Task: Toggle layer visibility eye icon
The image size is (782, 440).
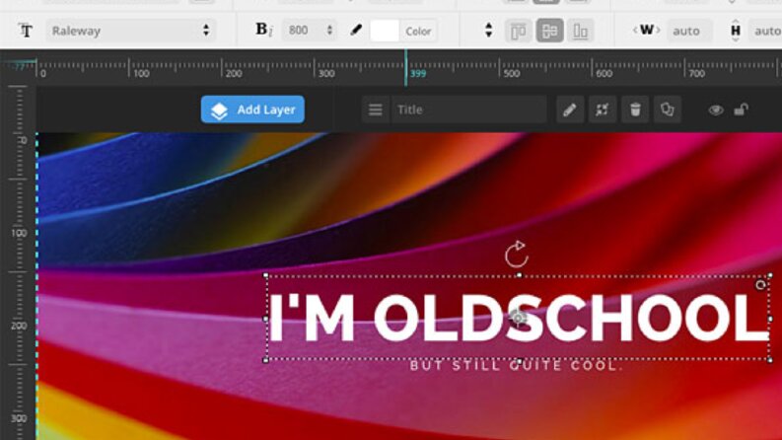Action: tap(716, 110)
